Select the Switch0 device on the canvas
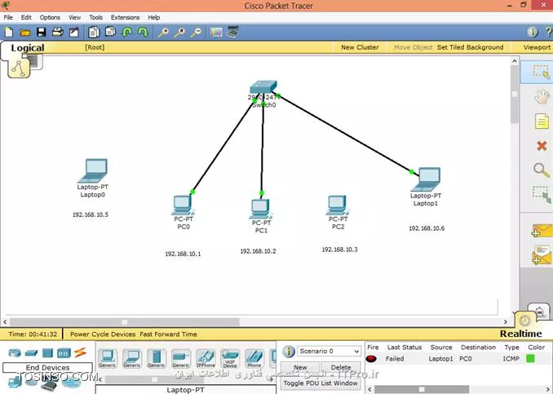Image resolution: width=553 pixels, height=394 pixels. 263,86
